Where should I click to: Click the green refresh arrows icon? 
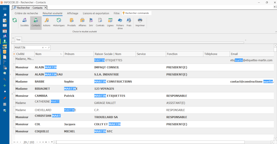[15, 20]
